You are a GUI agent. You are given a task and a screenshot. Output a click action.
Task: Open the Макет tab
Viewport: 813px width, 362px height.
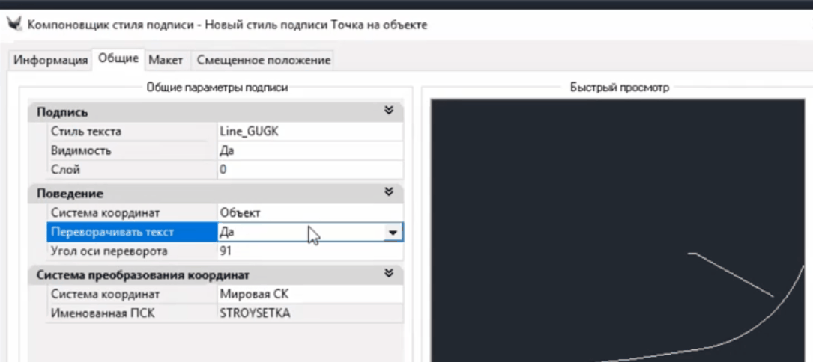[x=166, y=61]
